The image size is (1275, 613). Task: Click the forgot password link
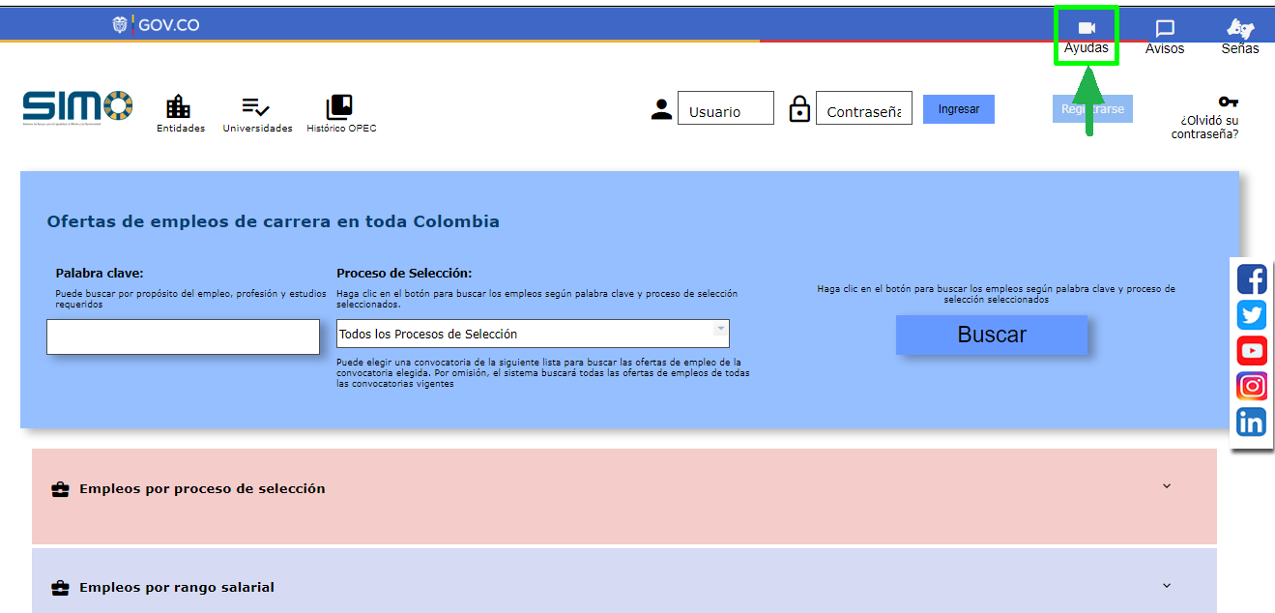point(1204,127)
